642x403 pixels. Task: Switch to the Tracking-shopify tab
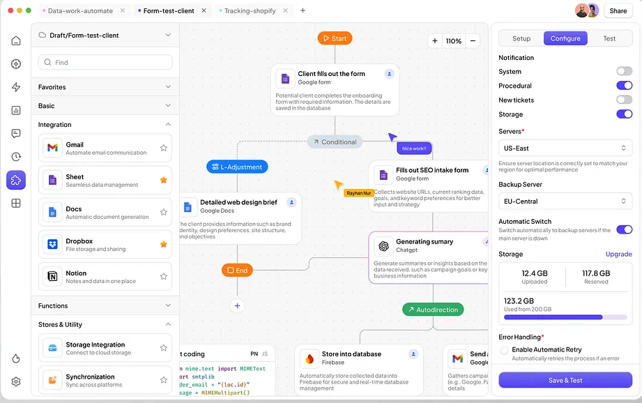tap(250, 11)
